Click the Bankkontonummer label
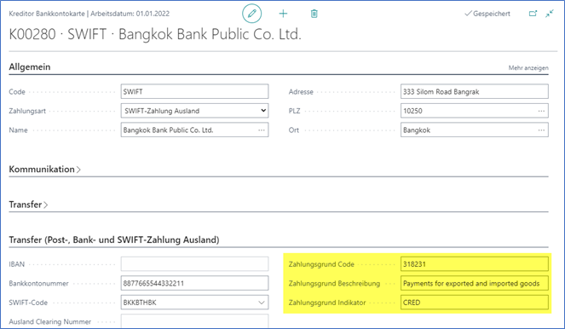Image resolution: width=565 pixels, height=329 pixels. [38, 284]
